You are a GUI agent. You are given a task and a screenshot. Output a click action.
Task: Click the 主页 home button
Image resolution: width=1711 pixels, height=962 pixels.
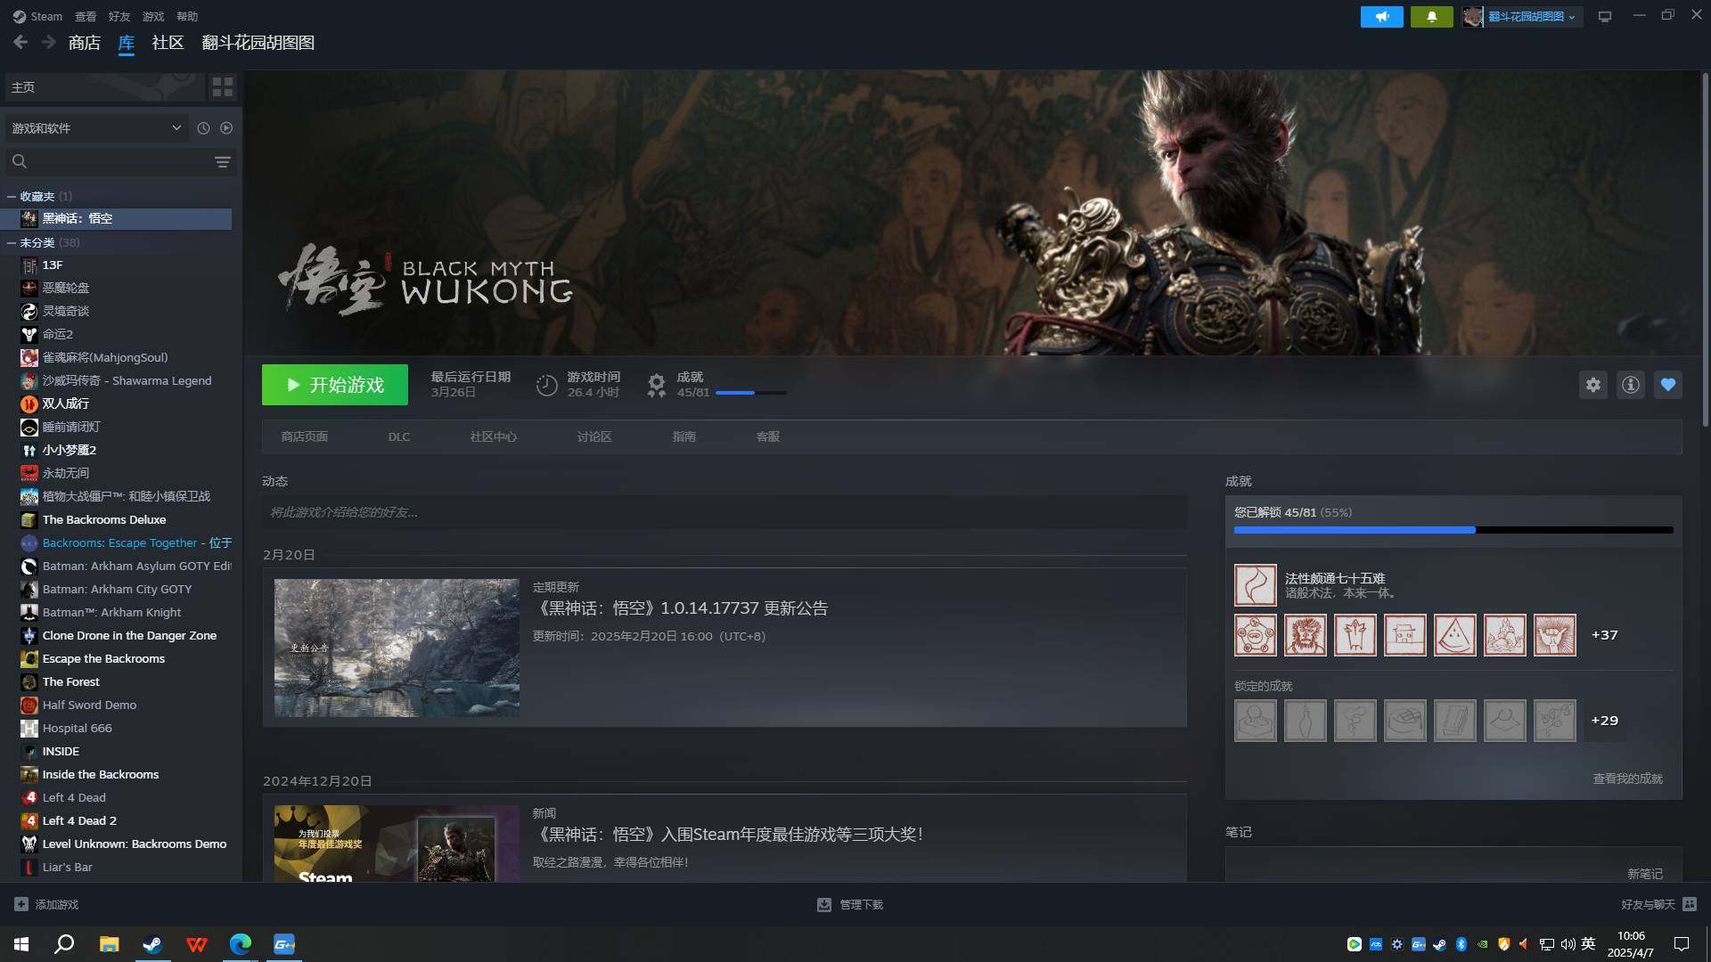[x=104, y=86]
